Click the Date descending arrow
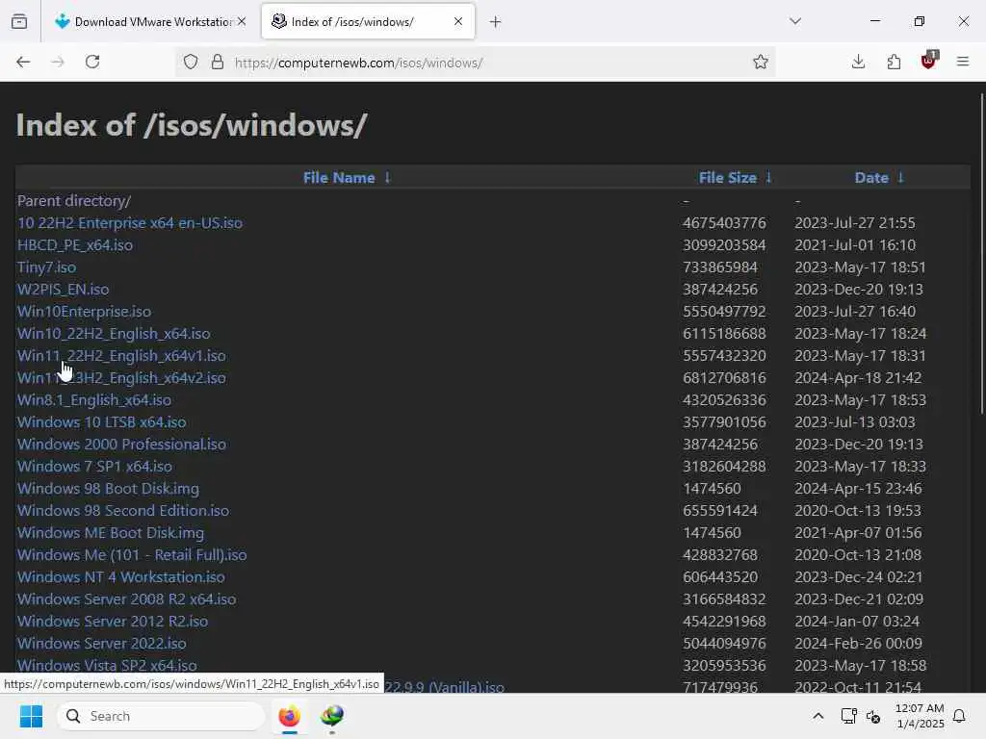This screenshot has height=739, width=986. (x=900, y=178)
